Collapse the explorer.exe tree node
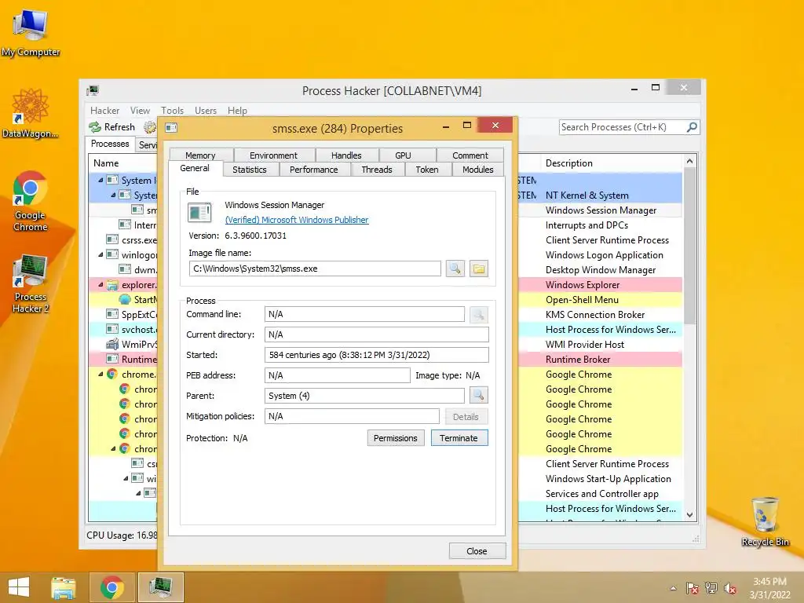Screen dimensions: 804x603 (x=100, y=284)
